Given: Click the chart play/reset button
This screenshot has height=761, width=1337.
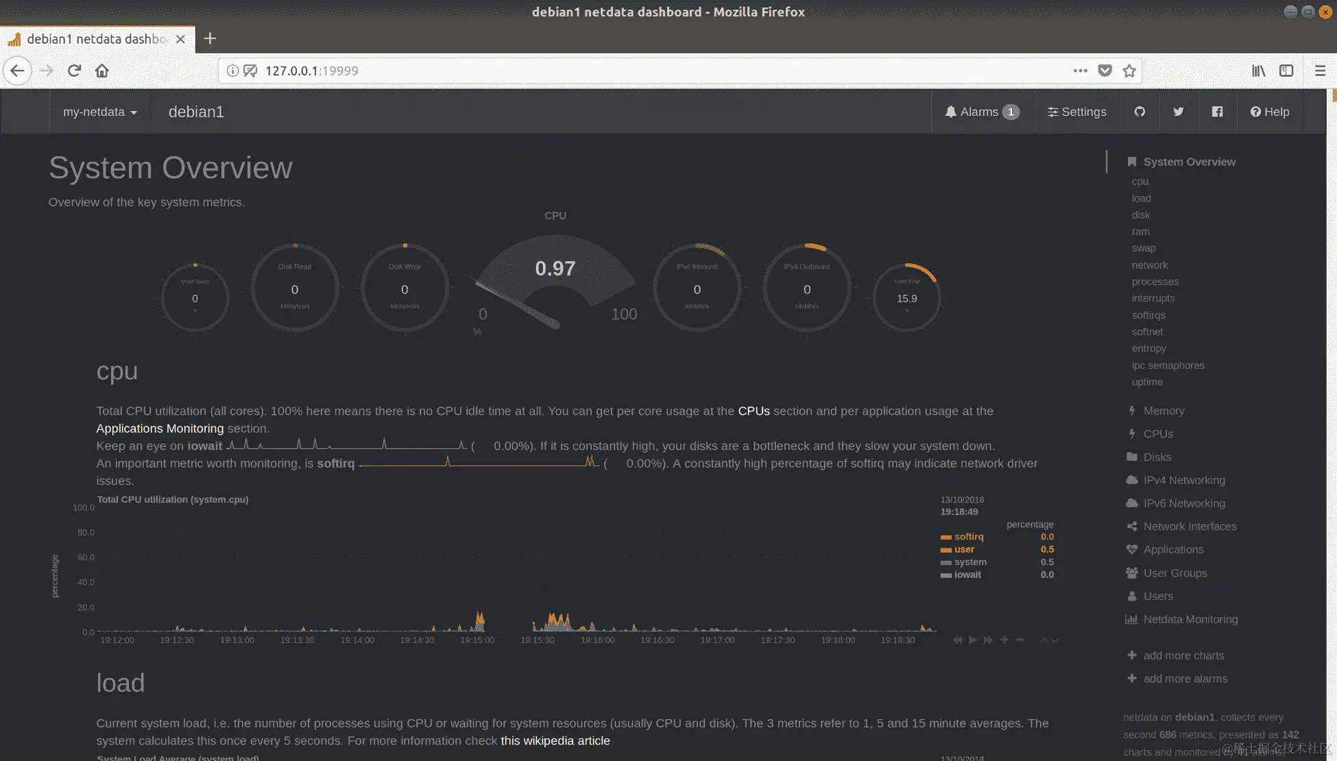Looking at the screenshot, I should coord(972,640).
